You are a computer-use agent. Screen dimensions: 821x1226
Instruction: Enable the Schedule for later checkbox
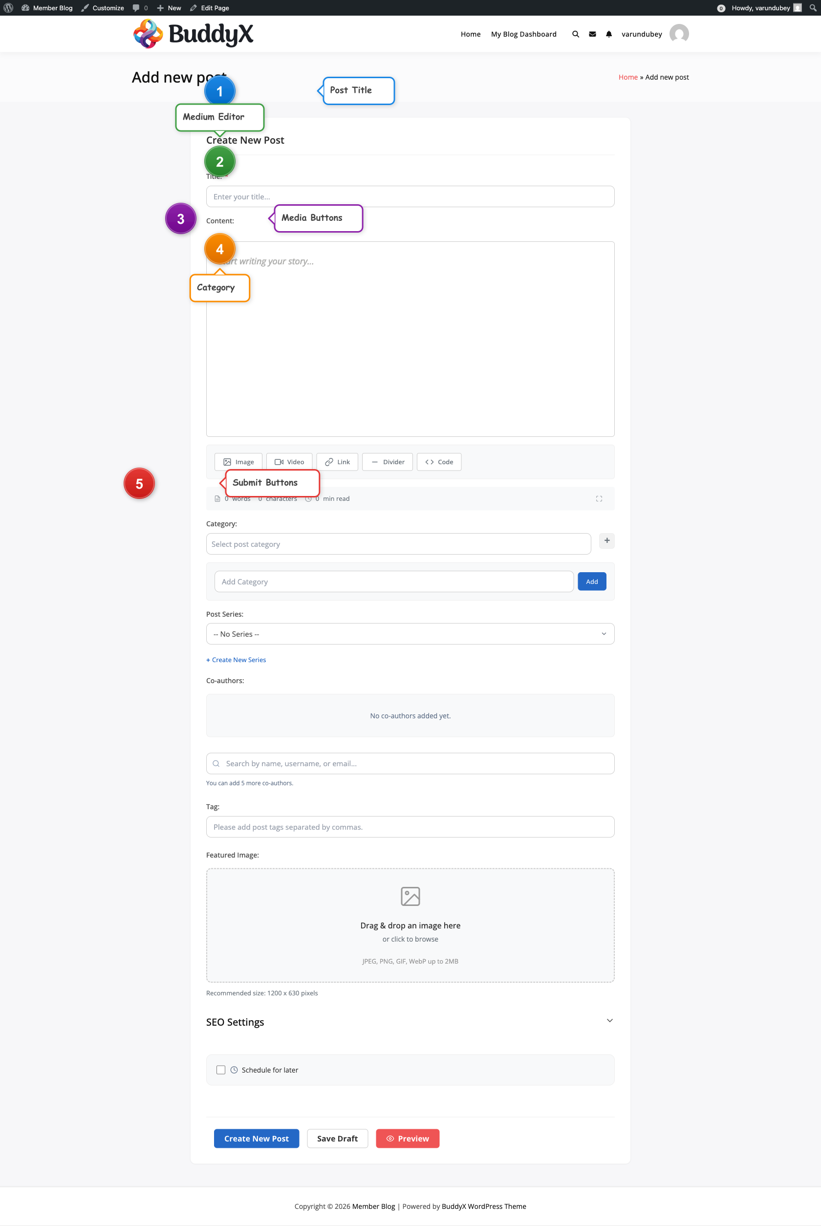(x=221, y=1070)
